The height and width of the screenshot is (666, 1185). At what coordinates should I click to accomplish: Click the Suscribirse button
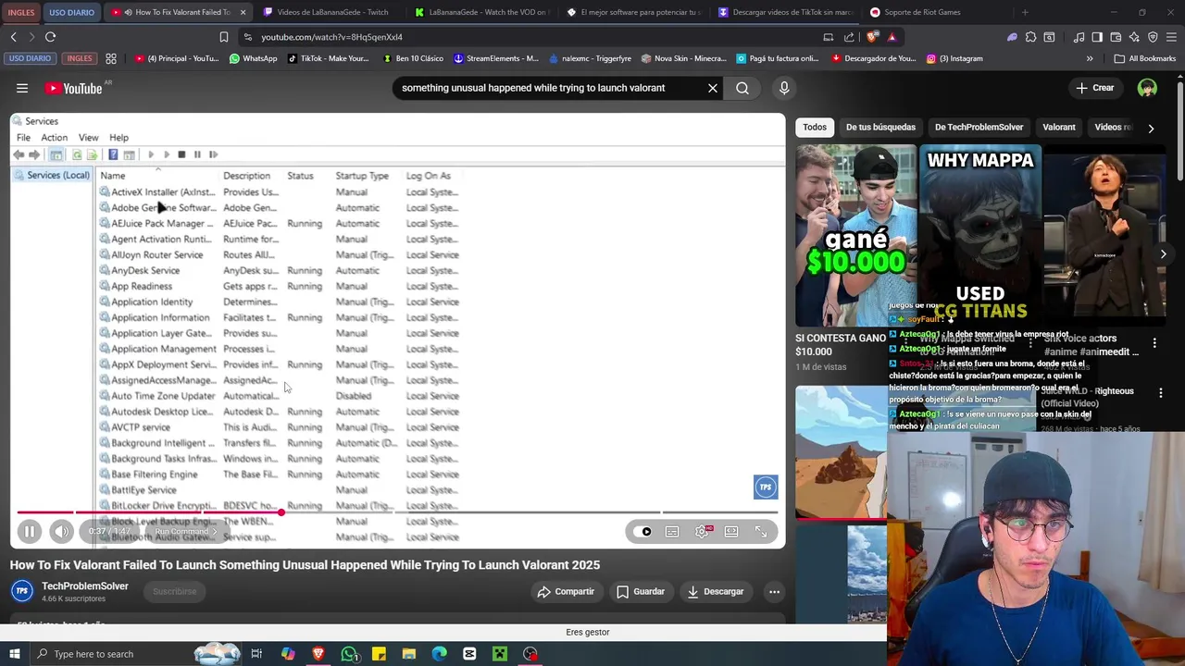click(x=175, y=592)
